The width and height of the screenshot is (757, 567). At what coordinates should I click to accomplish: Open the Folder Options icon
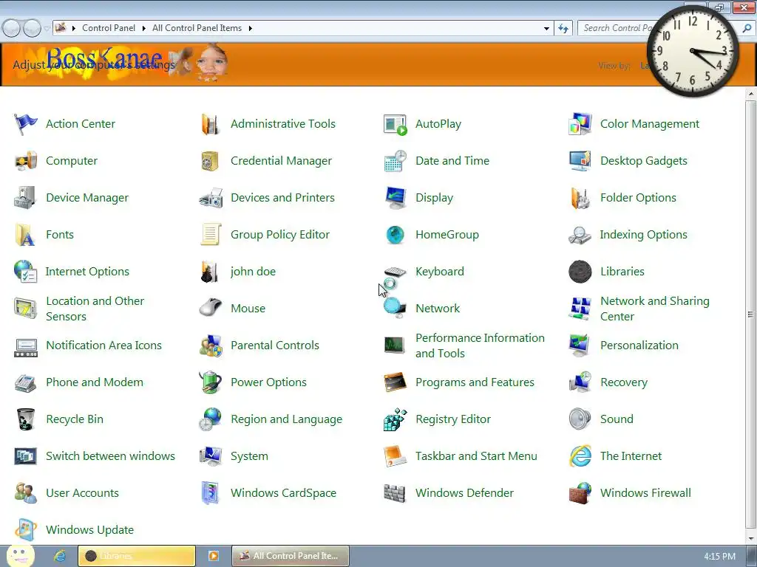580,198
